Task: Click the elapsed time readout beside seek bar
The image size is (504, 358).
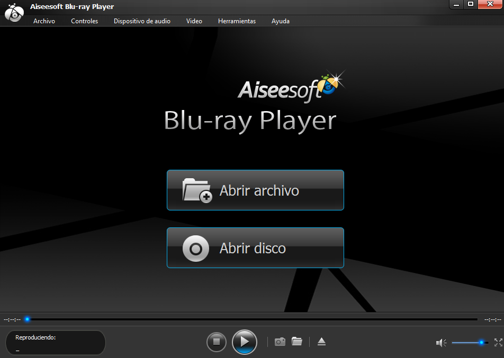Action: pos(12,319)
